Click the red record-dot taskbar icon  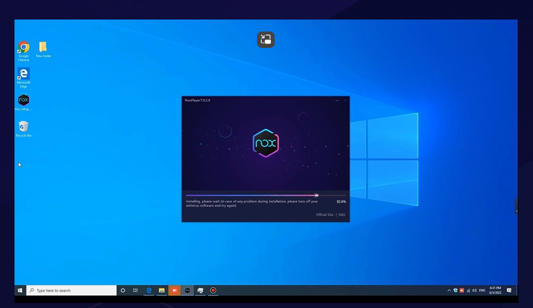pos(213,290)
